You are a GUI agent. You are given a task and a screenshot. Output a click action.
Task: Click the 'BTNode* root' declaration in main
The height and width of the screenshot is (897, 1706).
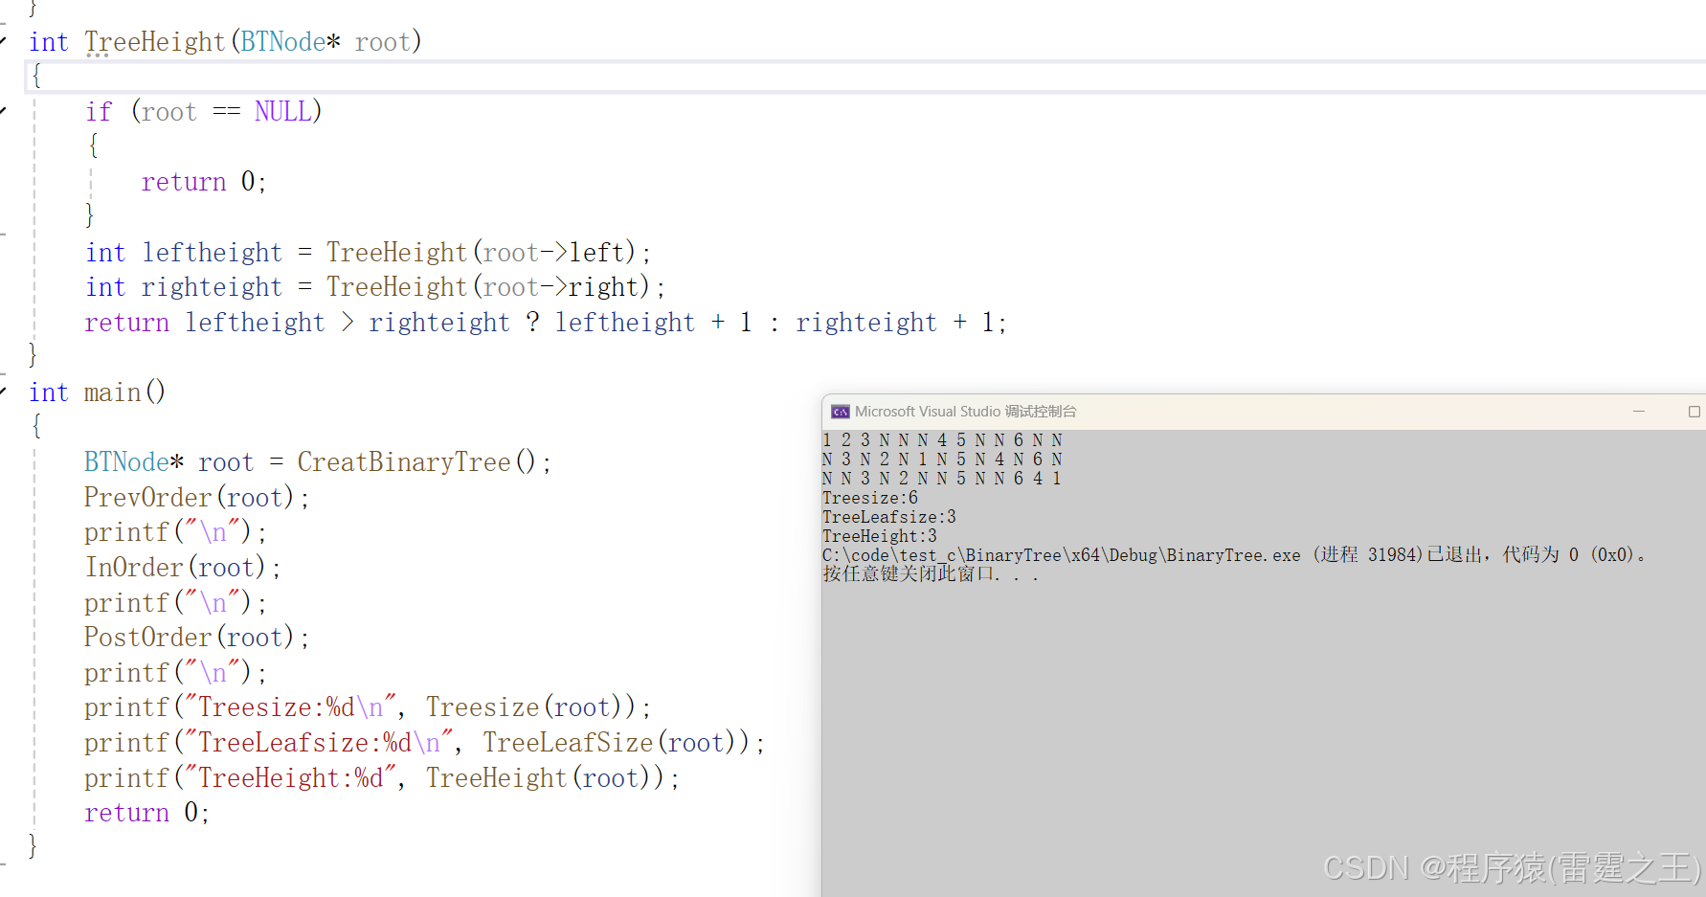pos(169,462)
